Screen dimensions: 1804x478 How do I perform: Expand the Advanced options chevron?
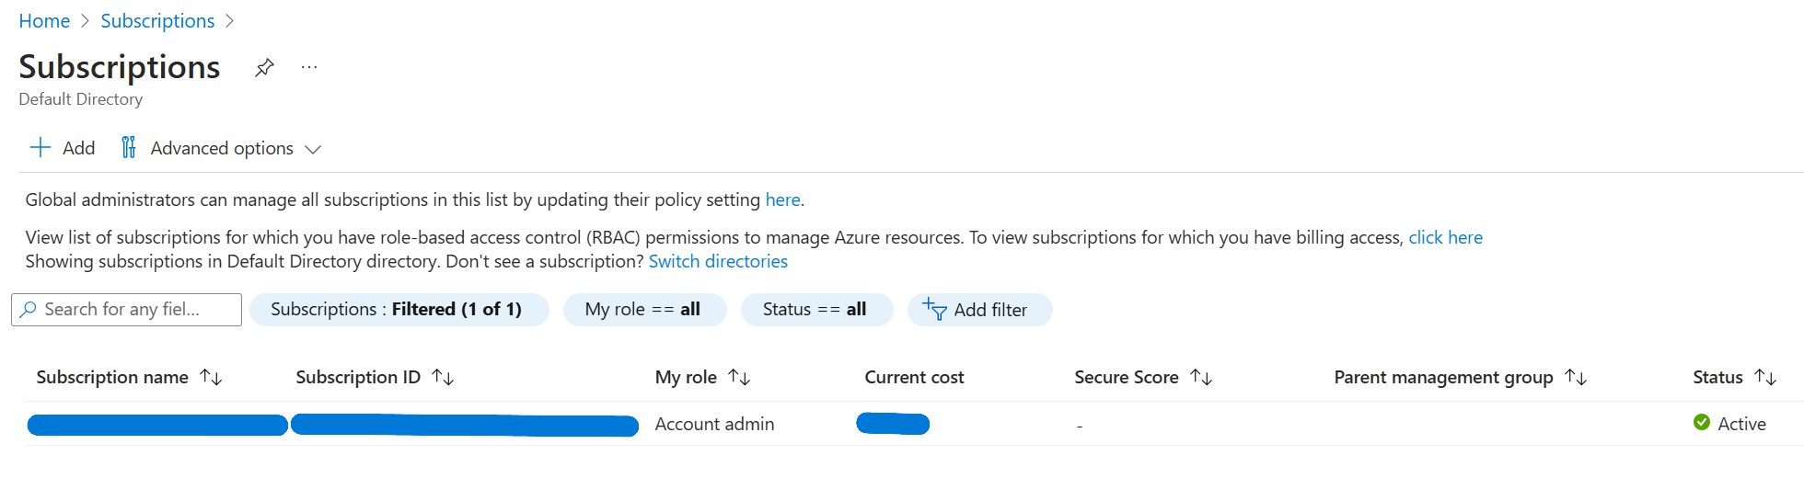point(313,149)
